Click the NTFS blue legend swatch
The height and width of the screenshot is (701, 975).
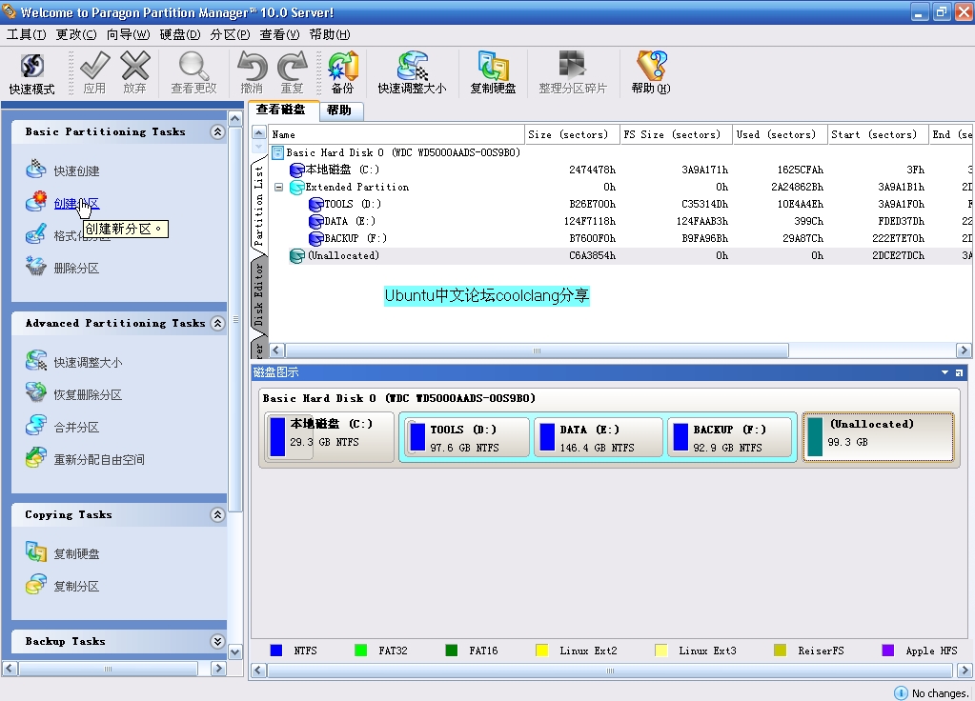(276, 650)
